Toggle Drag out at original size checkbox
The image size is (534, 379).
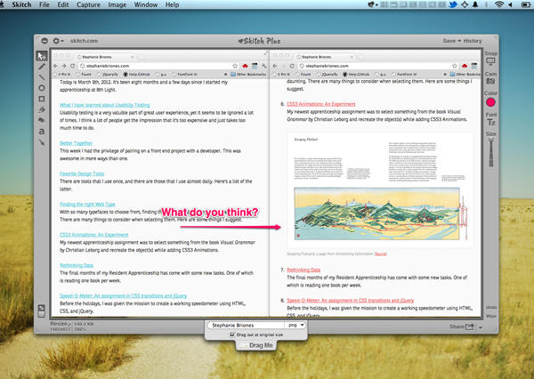pyautogui.click(x=232, y=335)
